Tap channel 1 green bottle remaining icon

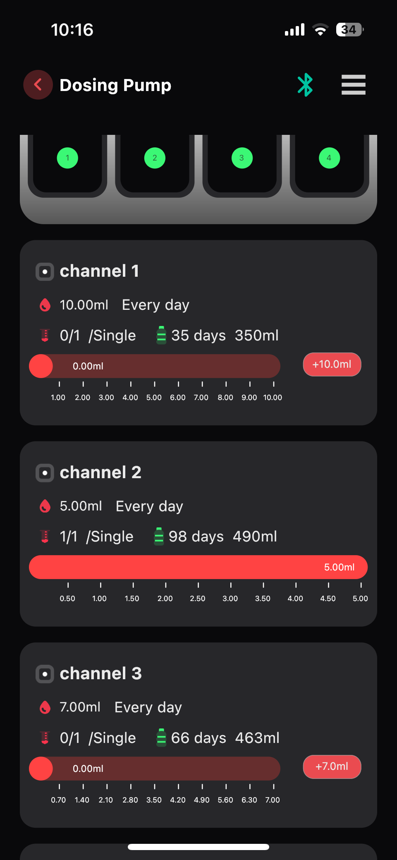[x=161, y=335]
